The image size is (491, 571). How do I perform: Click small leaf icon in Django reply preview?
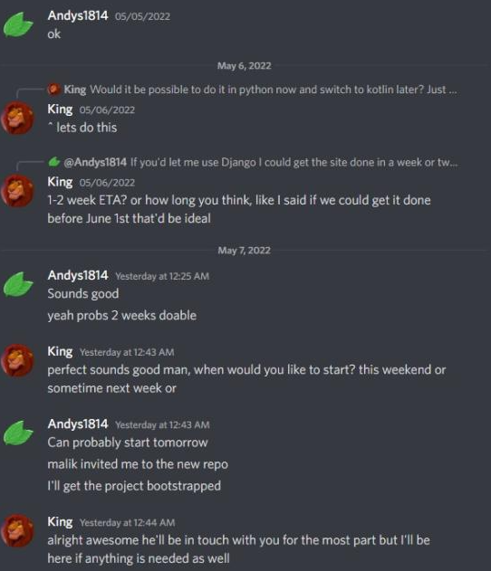(54, 162)
